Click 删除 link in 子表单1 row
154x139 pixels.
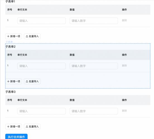pos(124,20)
